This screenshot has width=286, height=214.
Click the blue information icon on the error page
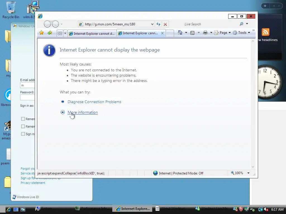click(49, 50)
